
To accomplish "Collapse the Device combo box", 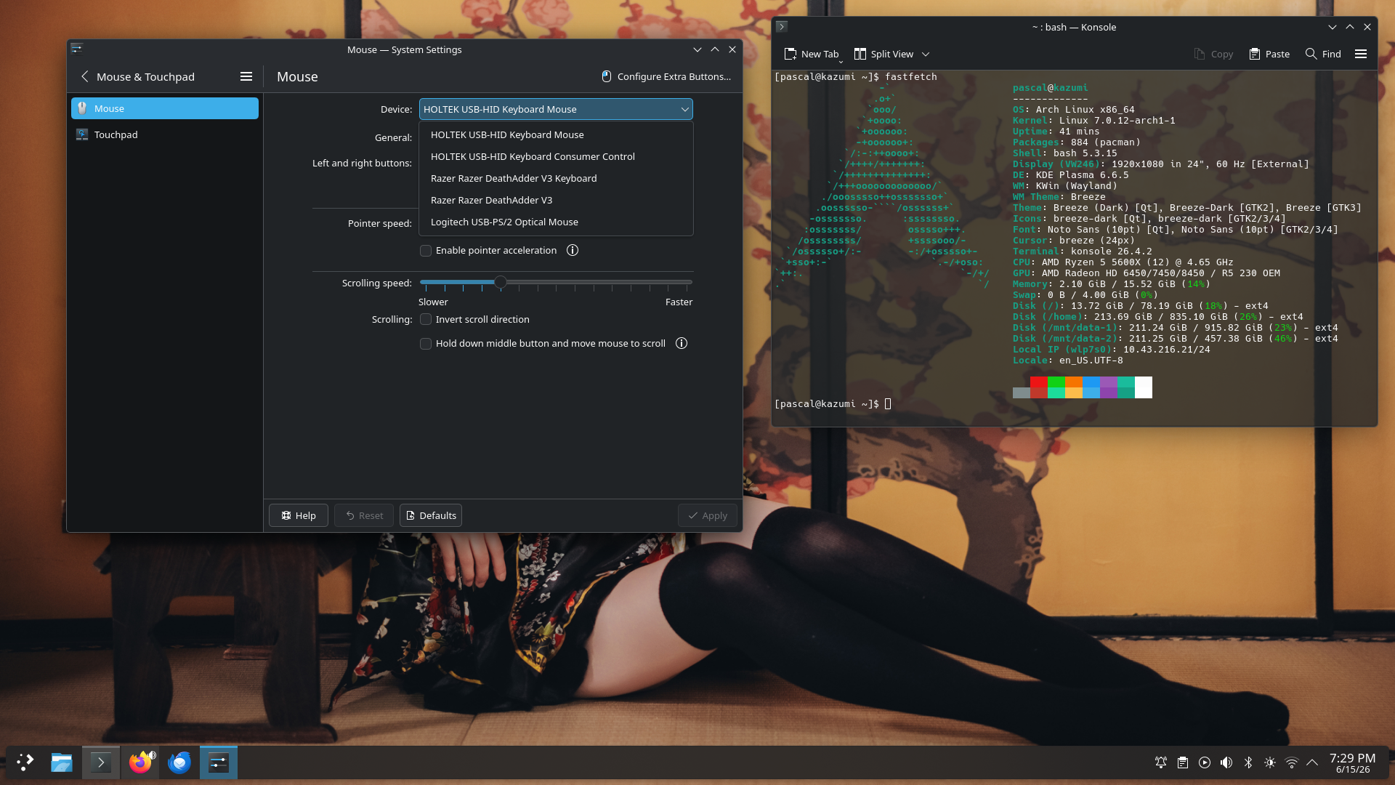I will 556,109.
